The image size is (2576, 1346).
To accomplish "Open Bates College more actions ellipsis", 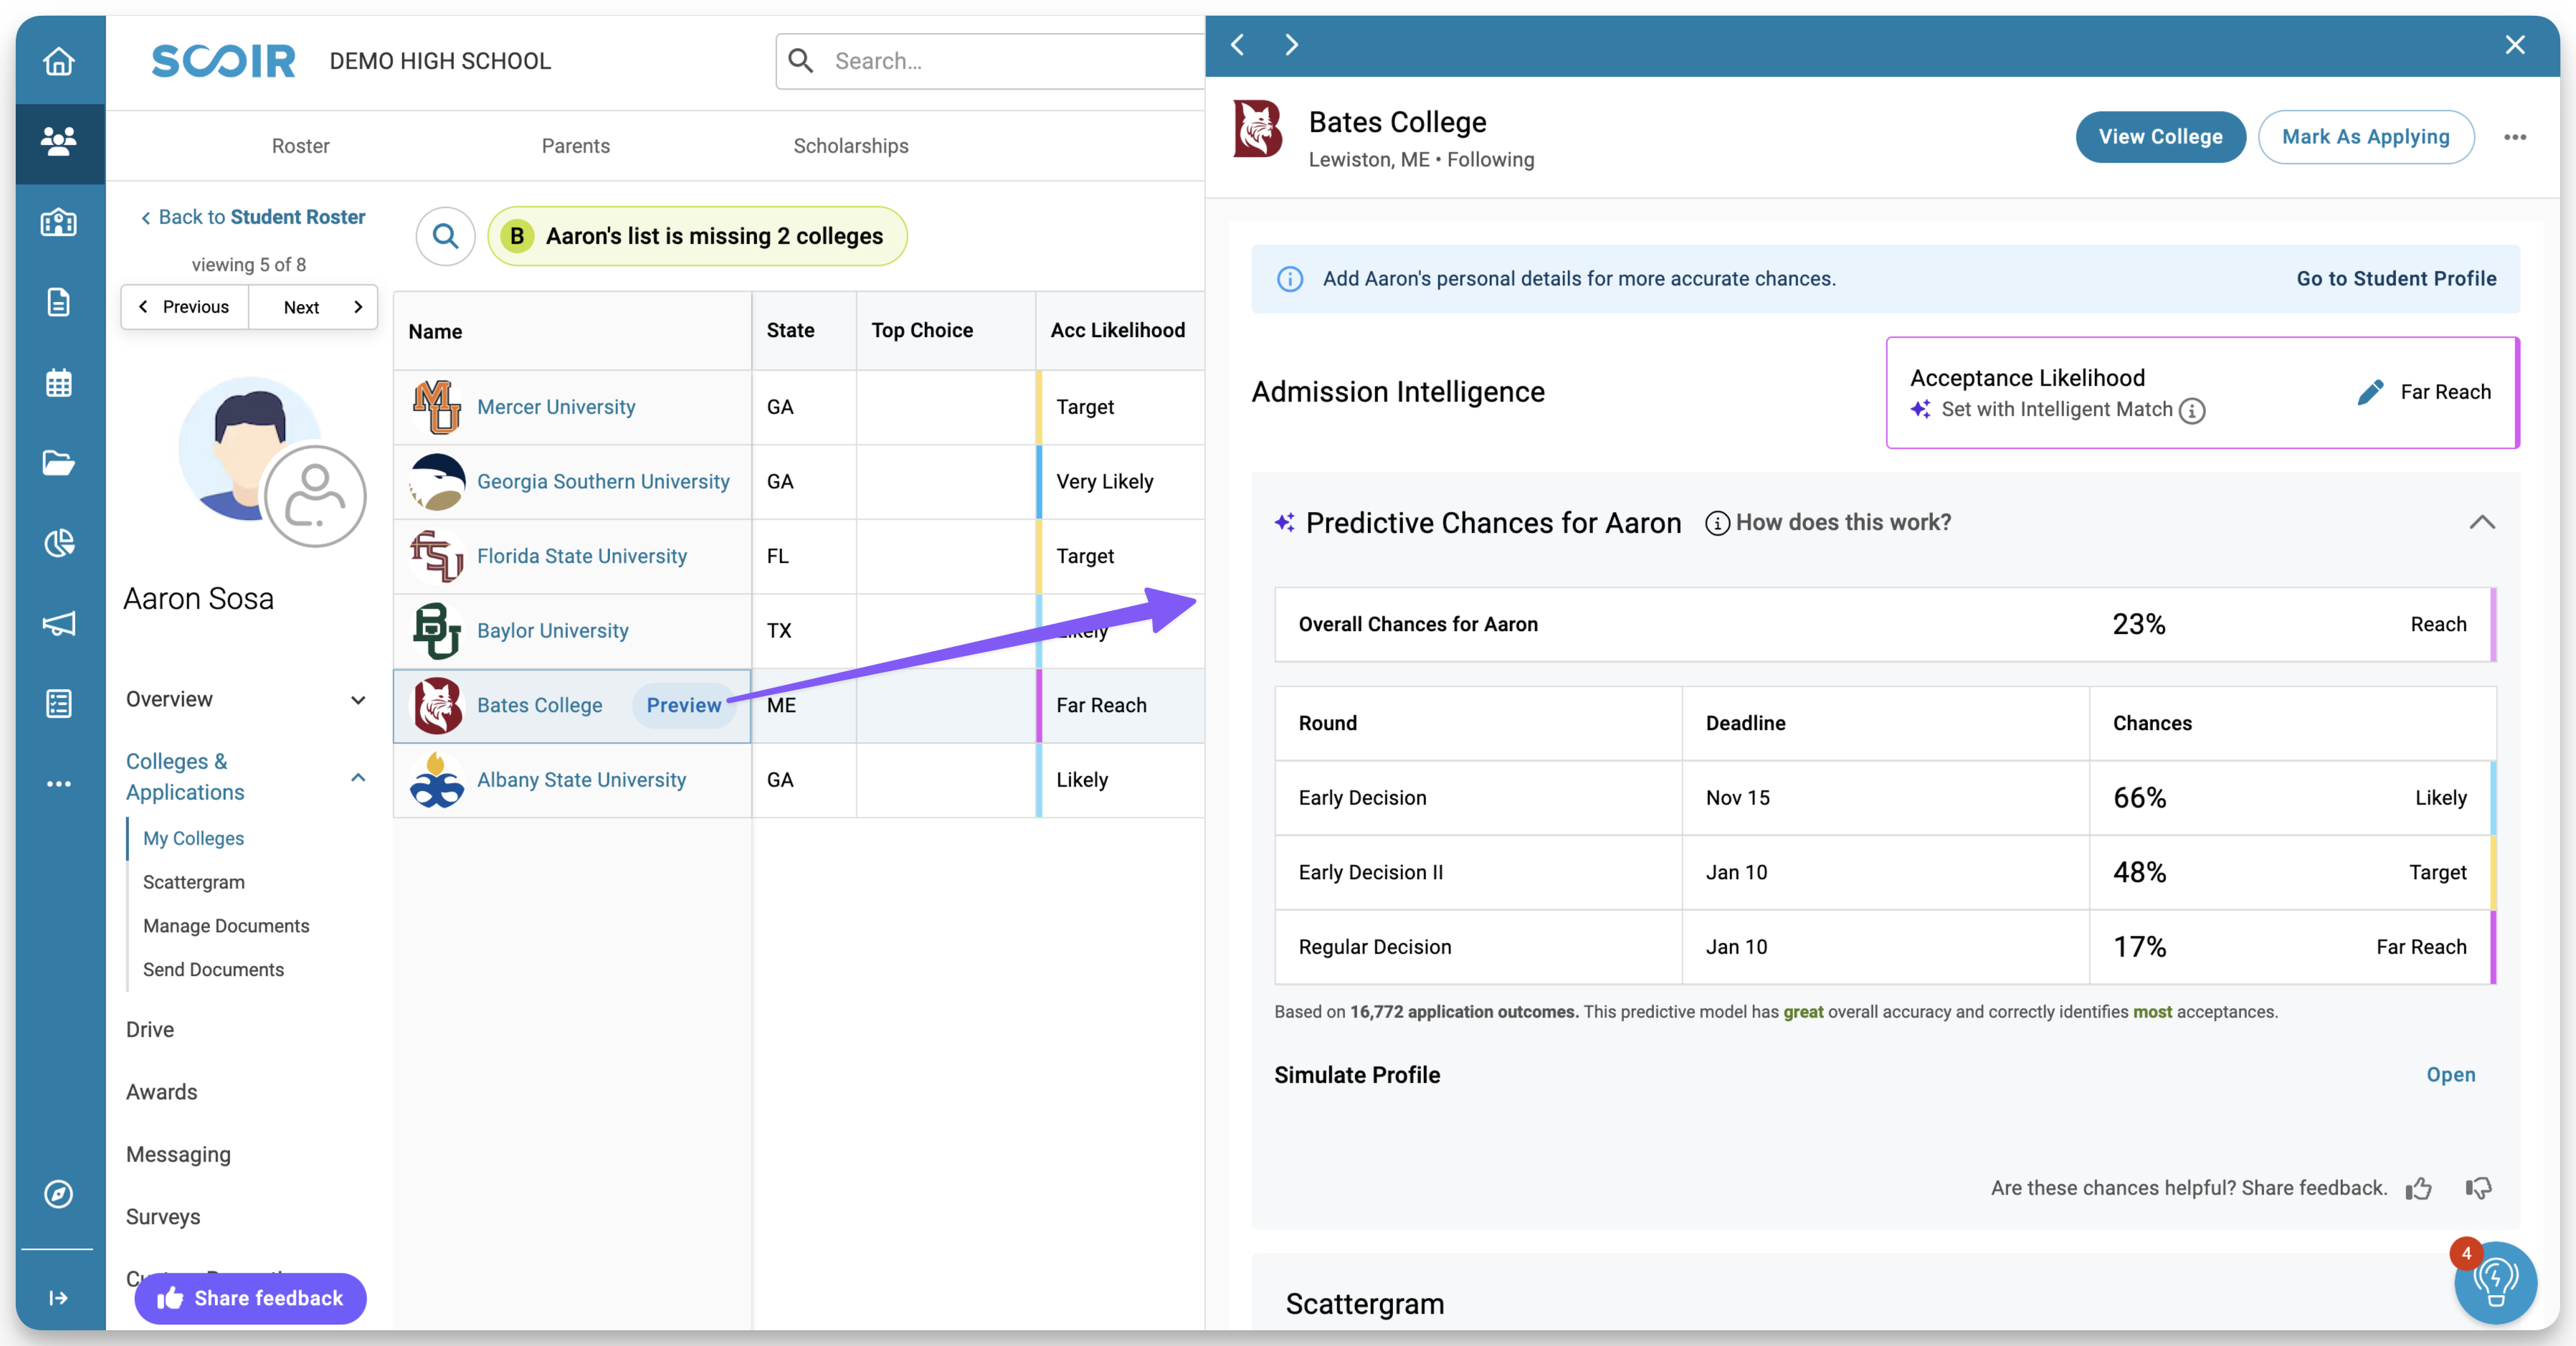I will click(x=2514, y=137).
